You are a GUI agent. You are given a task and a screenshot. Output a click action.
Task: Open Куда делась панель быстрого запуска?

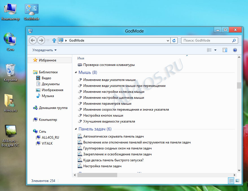click(110, 160)
